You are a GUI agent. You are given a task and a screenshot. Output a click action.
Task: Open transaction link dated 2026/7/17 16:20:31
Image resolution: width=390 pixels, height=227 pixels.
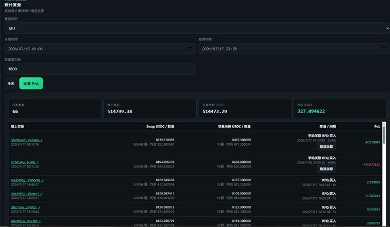(26, 194)
